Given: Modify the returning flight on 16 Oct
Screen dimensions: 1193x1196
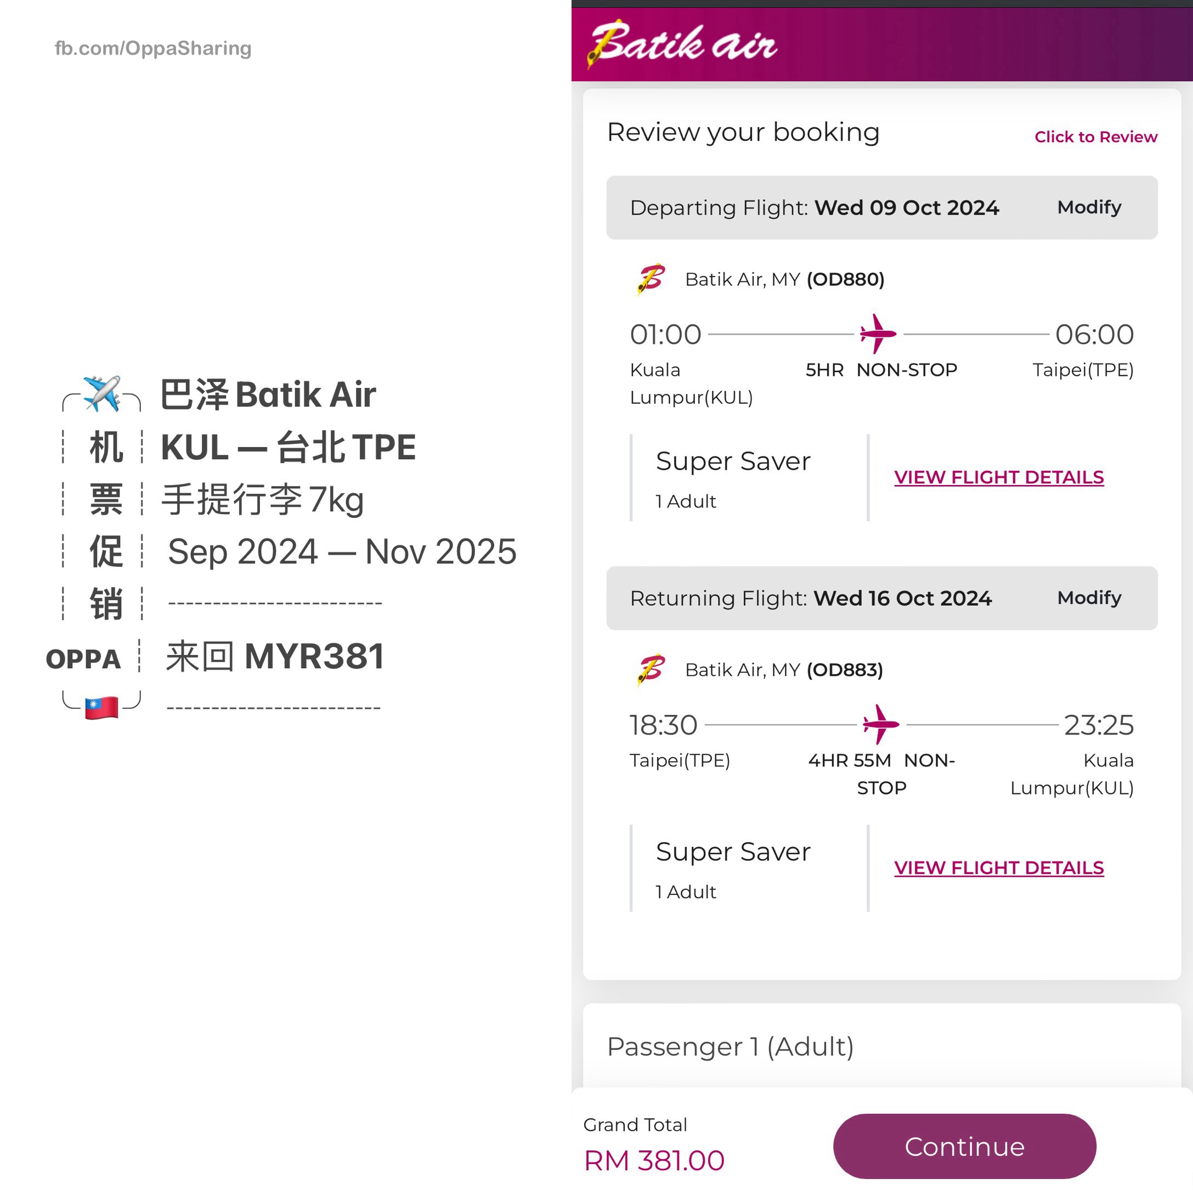Looking at the screenshot, I should pyautogui.click(x=1088, y=597).
